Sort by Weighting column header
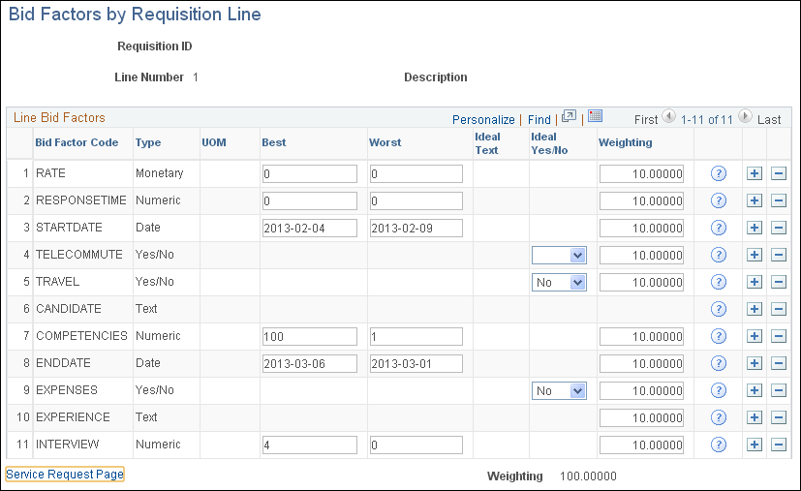 [x=626, y=142]
